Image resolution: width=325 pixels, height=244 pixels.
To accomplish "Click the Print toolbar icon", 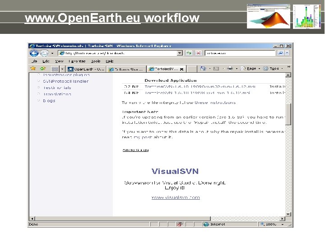I will (230, 69).
